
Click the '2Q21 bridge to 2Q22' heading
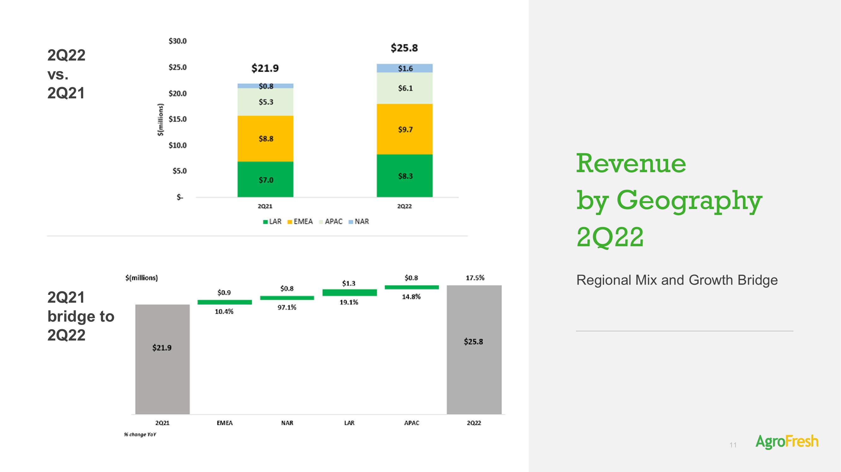tap(81, 316)
